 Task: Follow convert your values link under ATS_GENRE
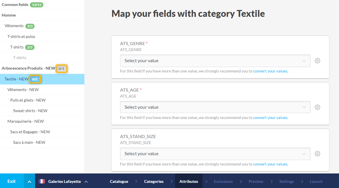[x=270, y=71]
